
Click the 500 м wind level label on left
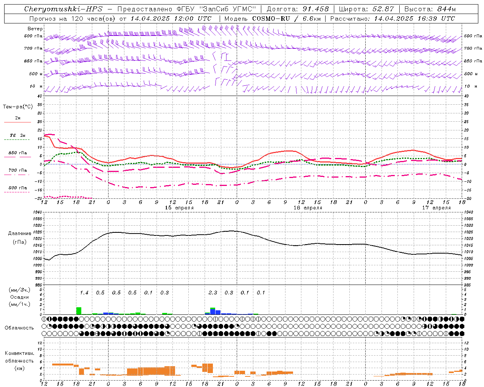[x=36, y=74]
